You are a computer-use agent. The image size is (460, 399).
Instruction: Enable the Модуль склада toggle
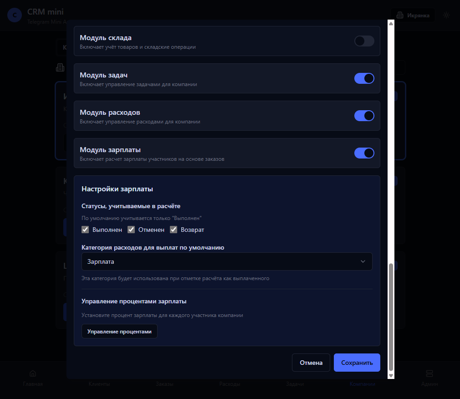pyautogui.click(x=364, y=41)
